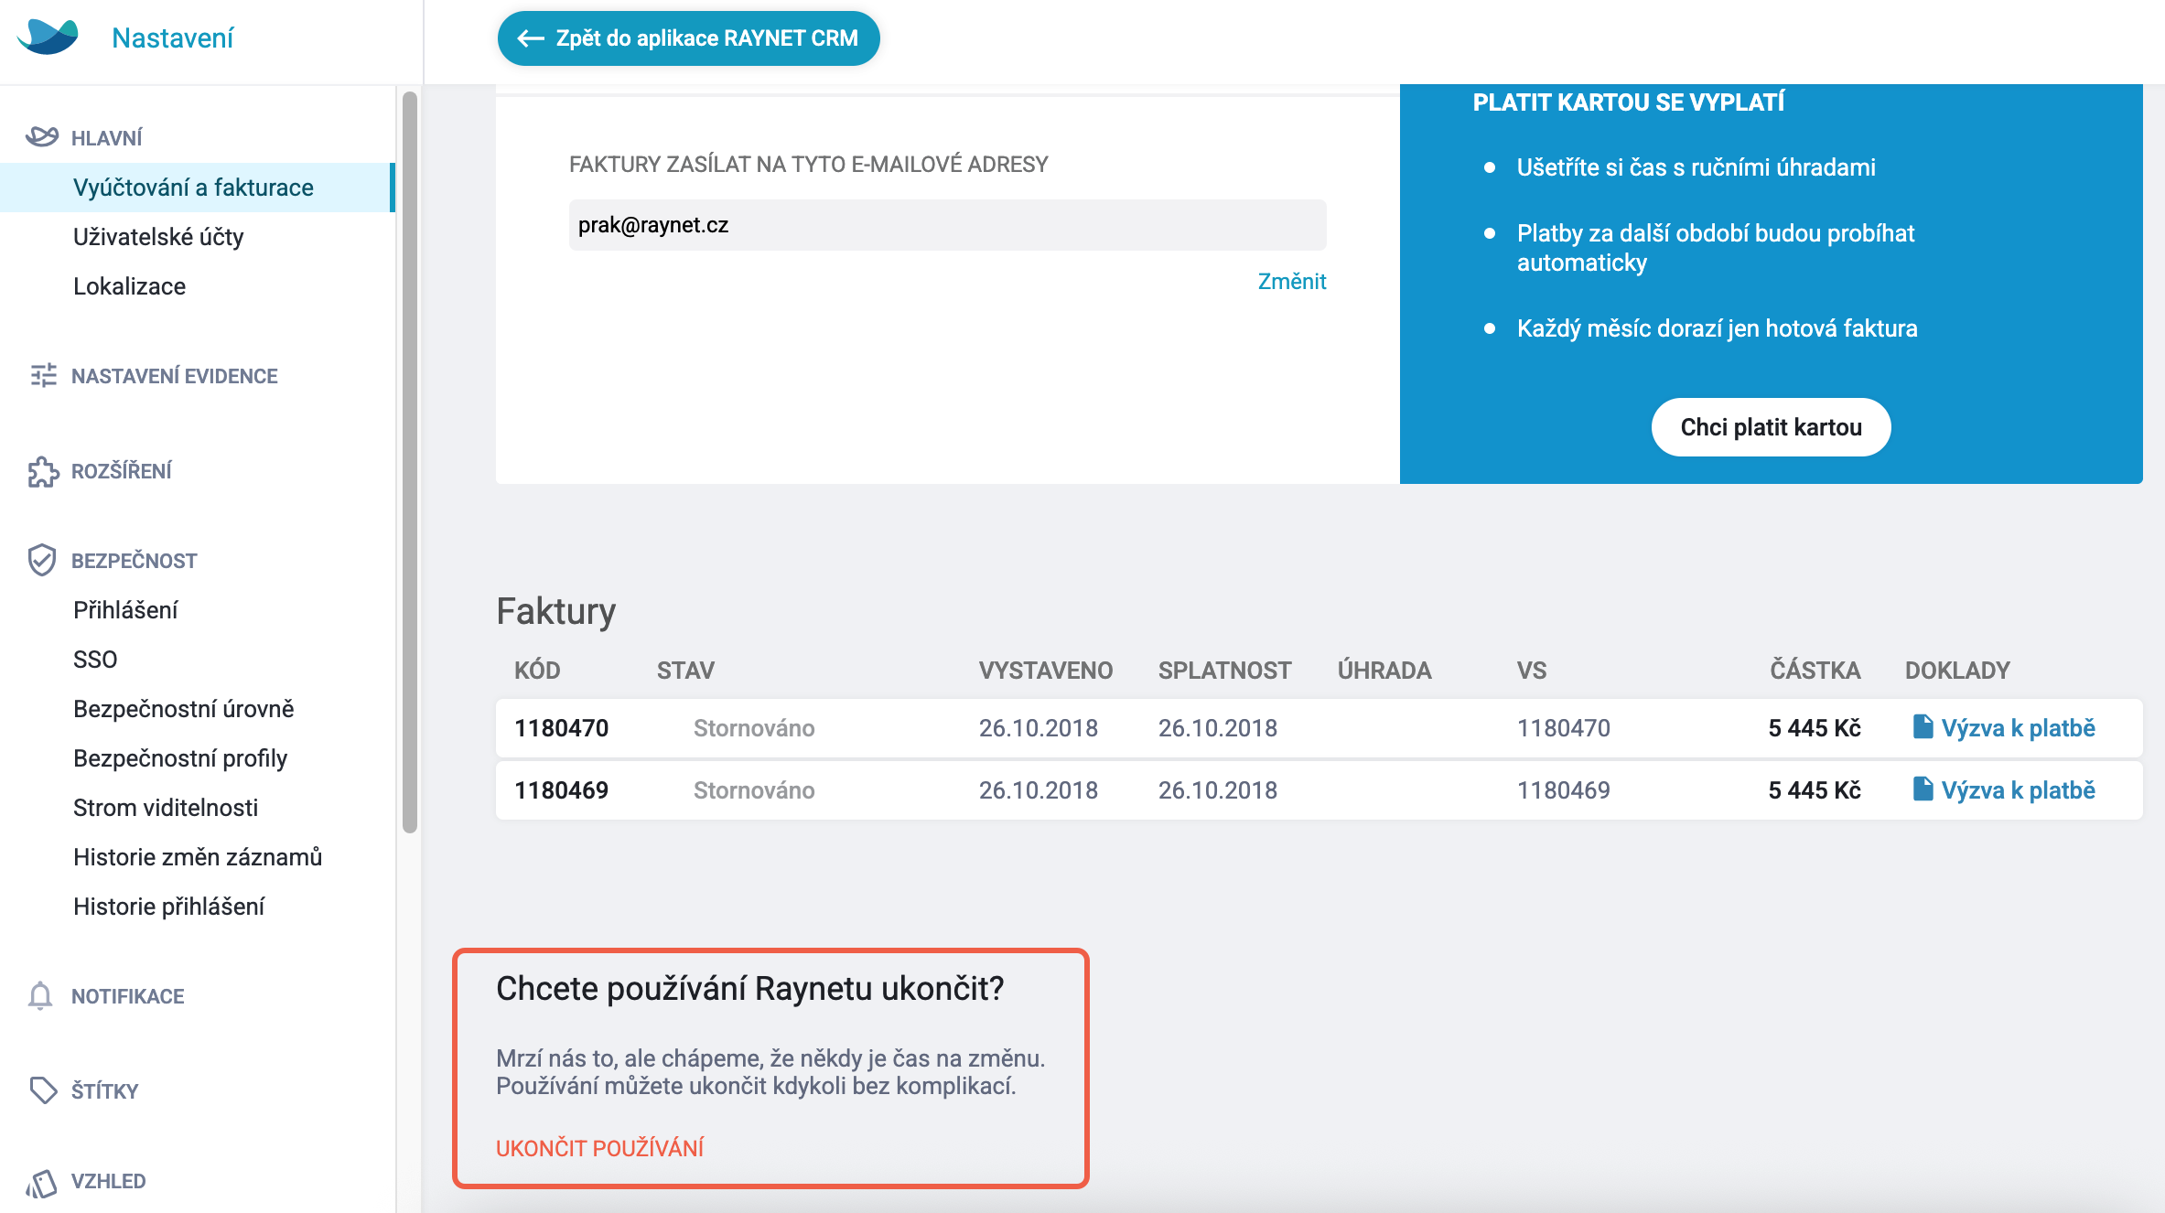The image size is (2165, 1213).
Task: Click the Nastavení evidence sliders icon
Action: 43,375
